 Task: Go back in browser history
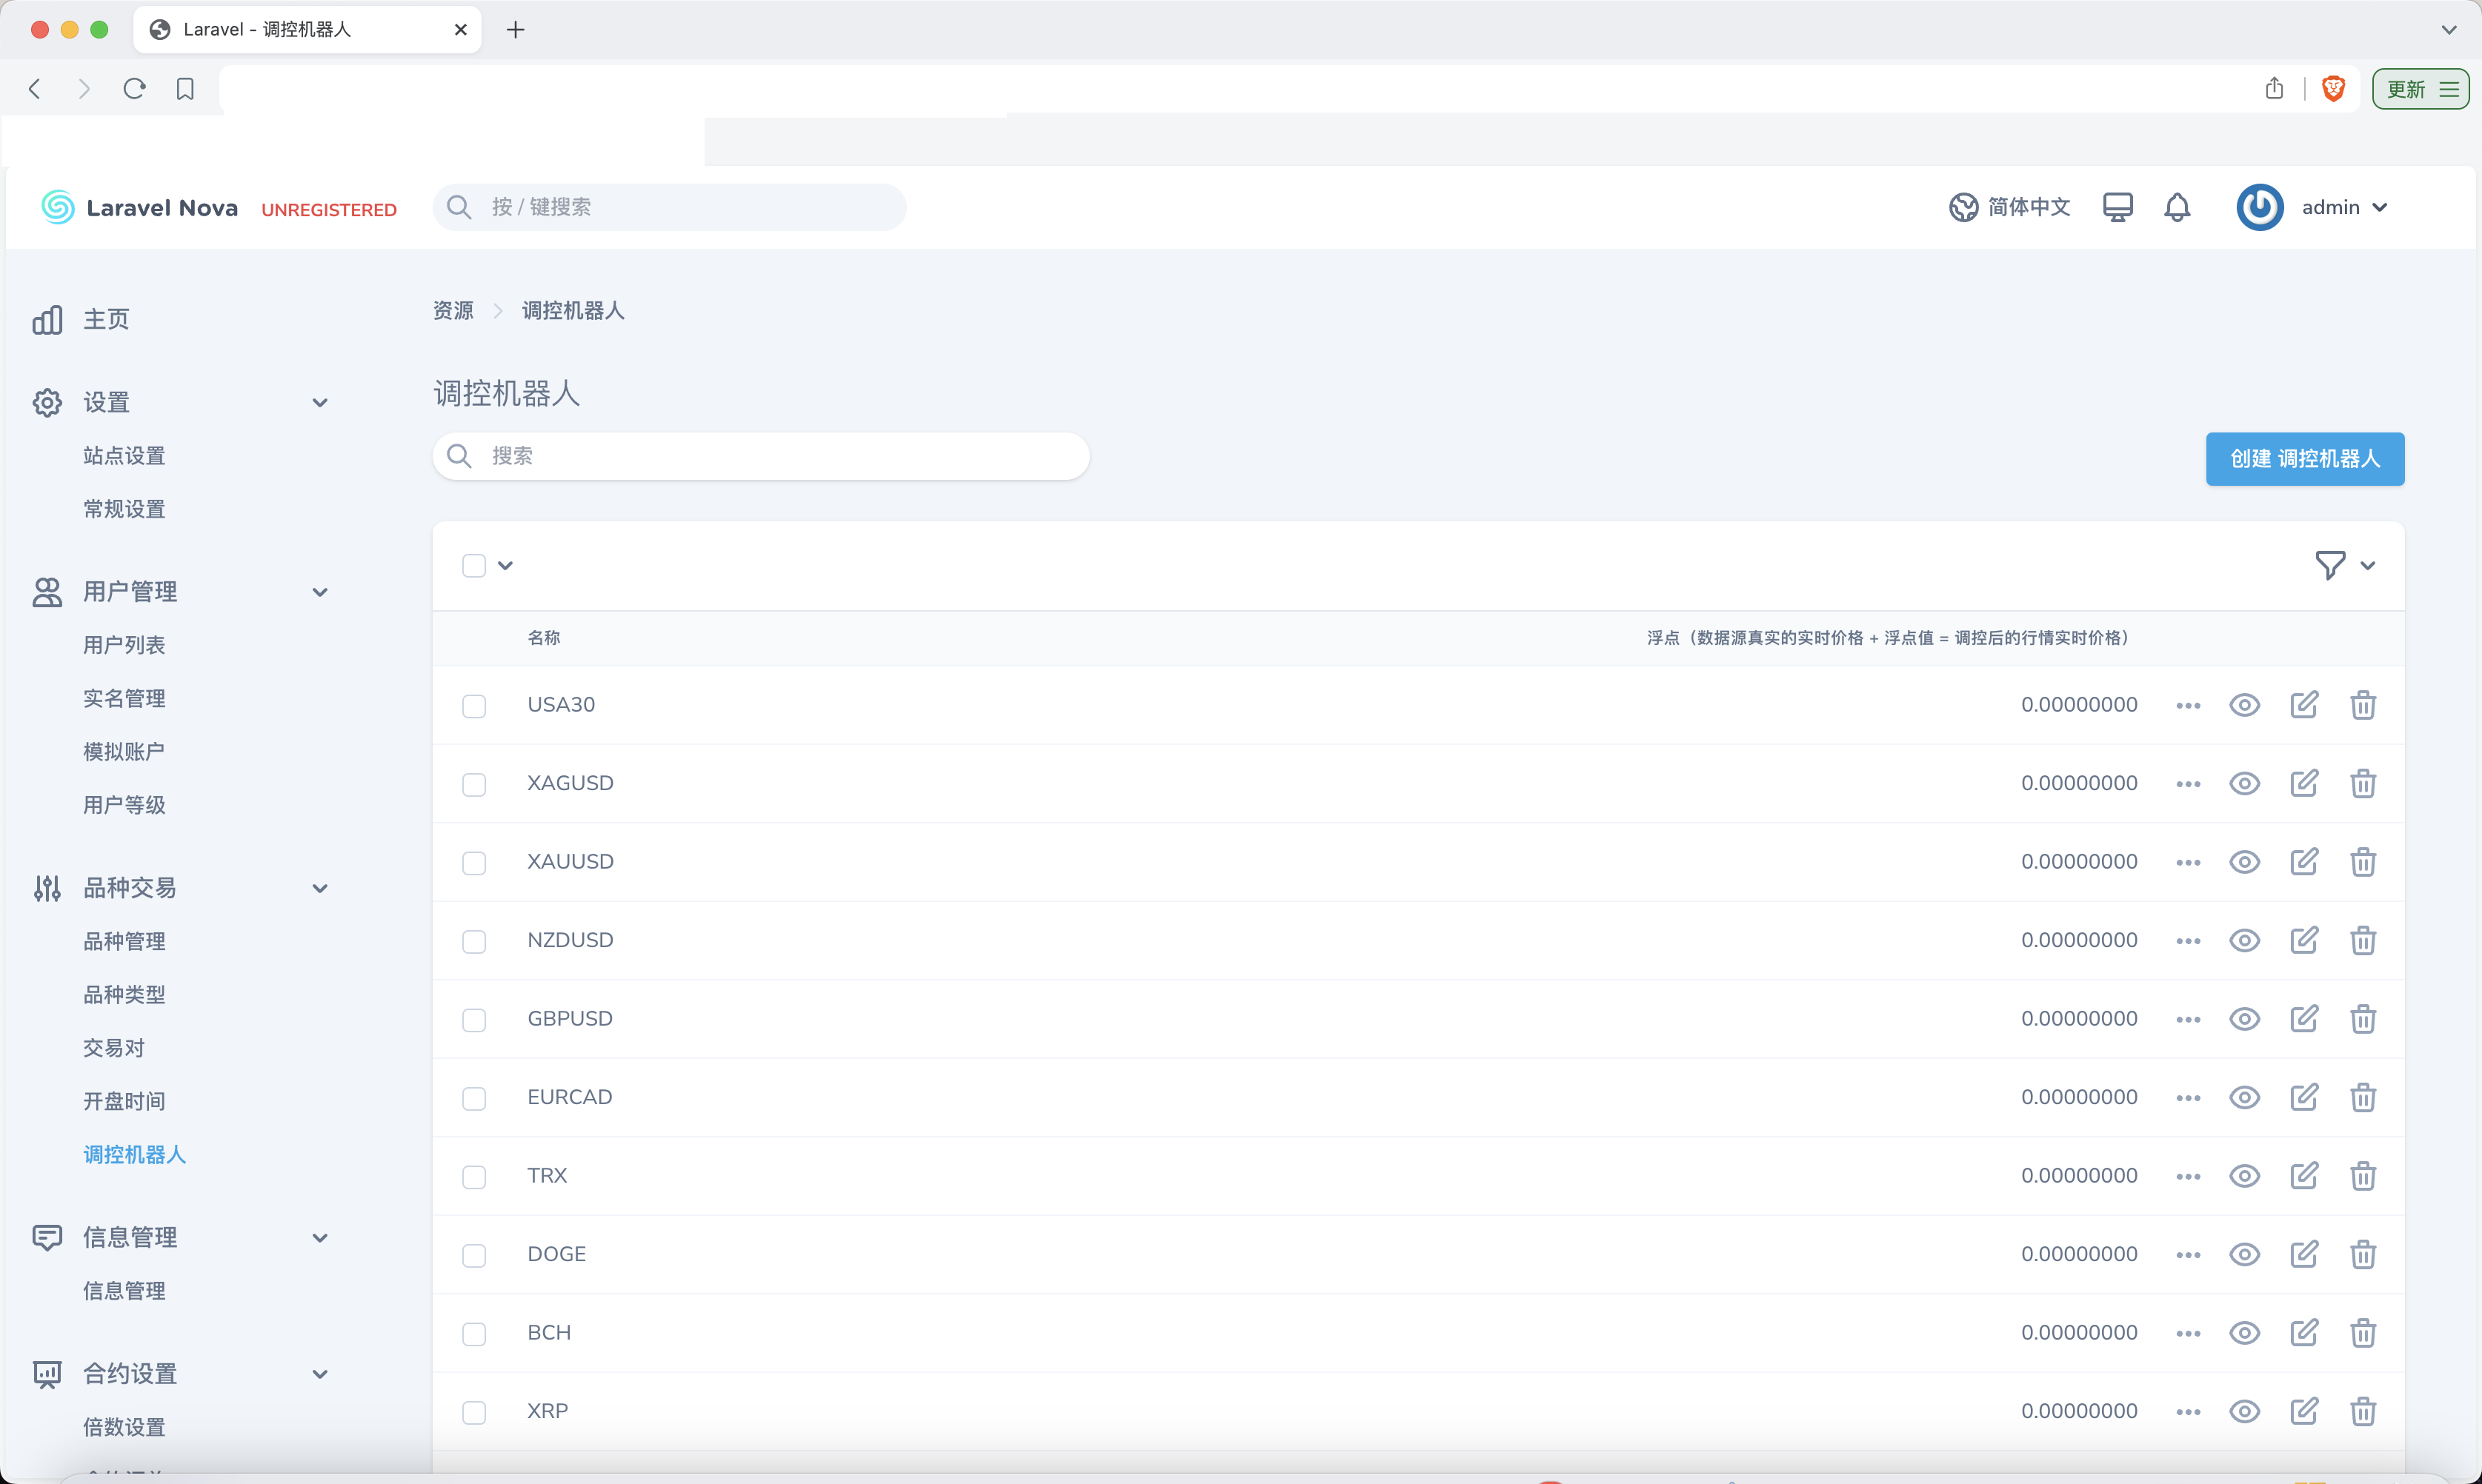pos(35,89)
